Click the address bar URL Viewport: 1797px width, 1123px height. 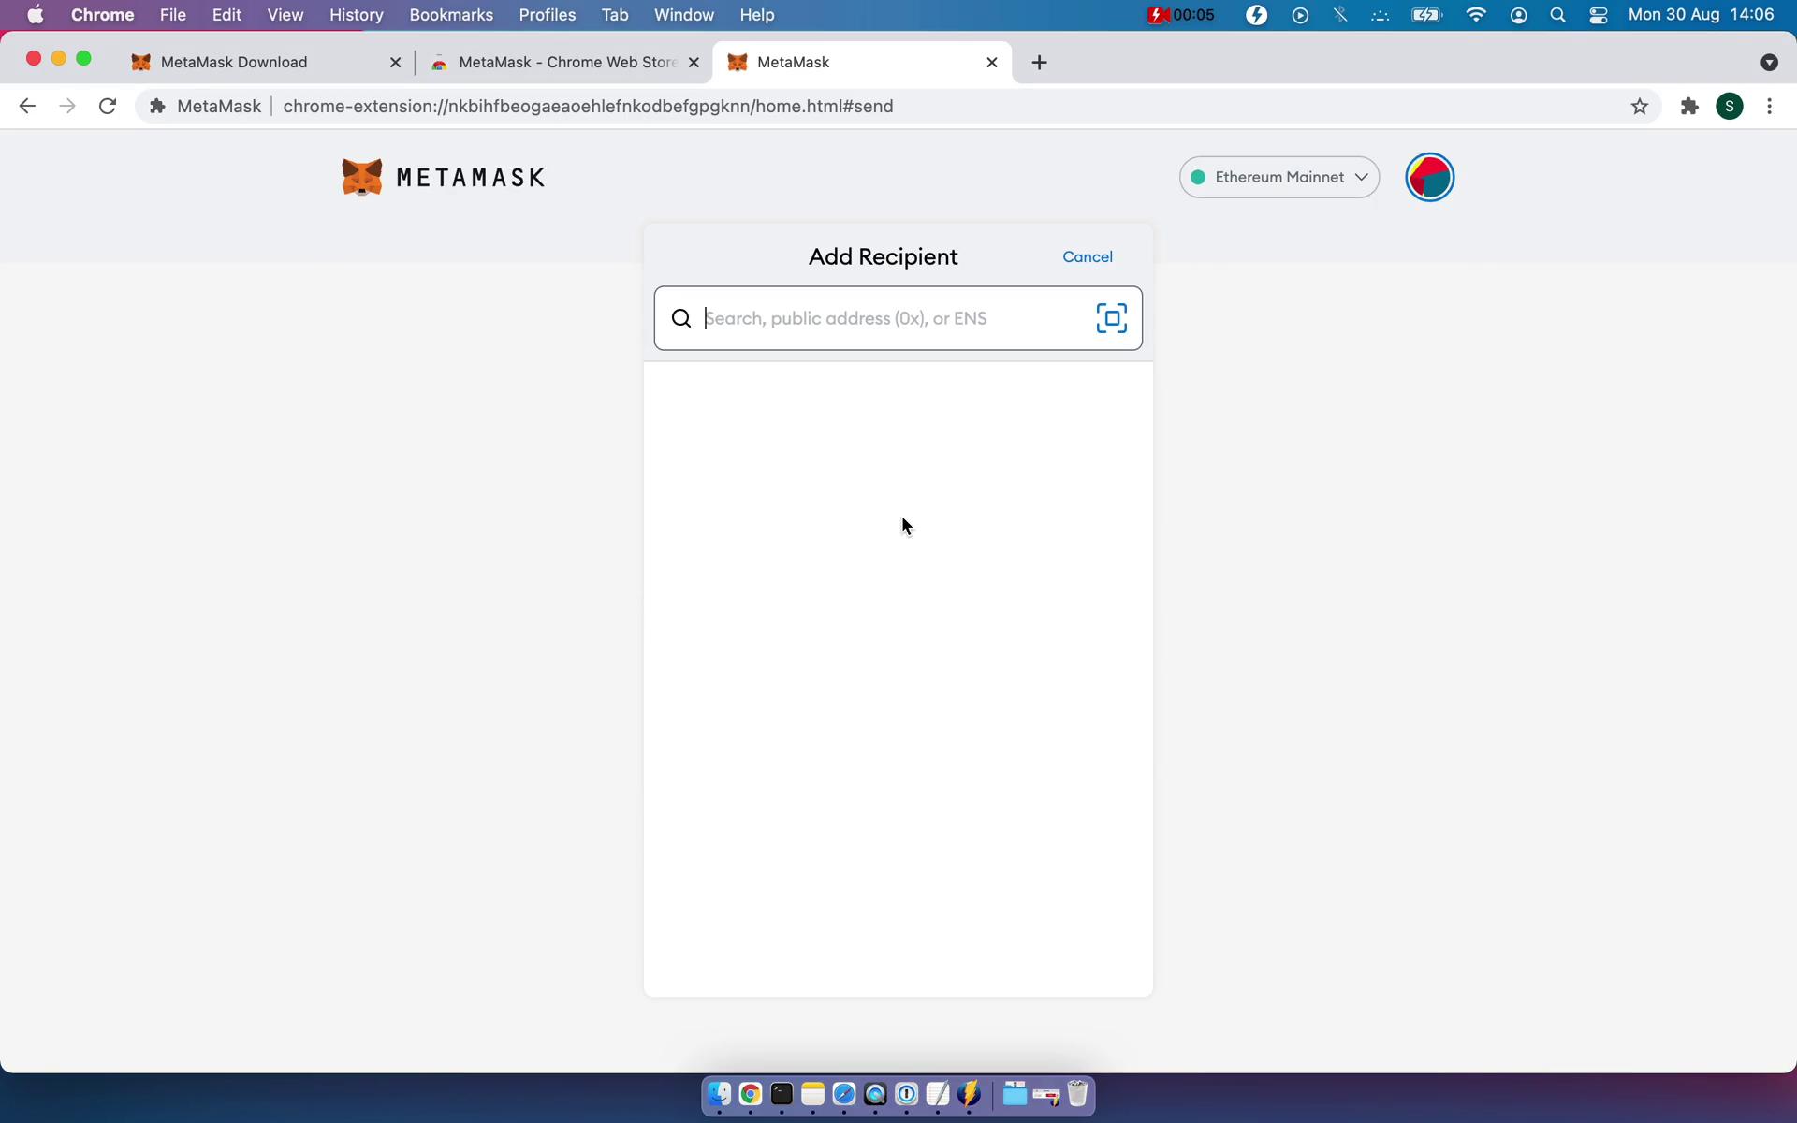coord(588,106)
